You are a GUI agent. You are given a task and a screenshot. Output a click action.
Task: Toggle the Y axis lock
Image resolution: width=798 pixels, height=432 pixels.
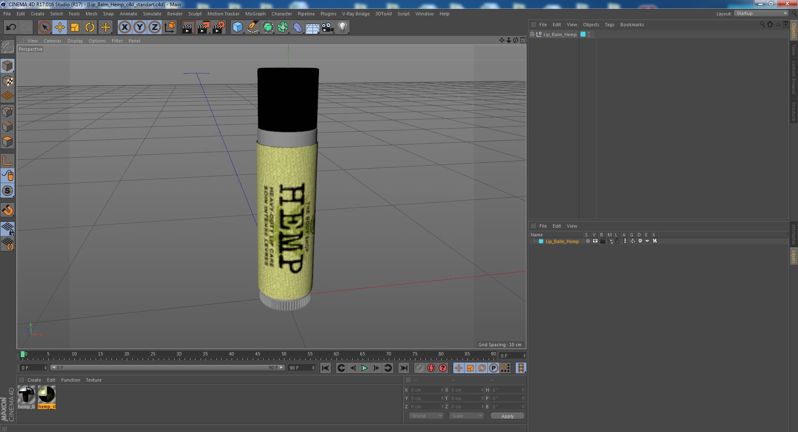[139, 27]
